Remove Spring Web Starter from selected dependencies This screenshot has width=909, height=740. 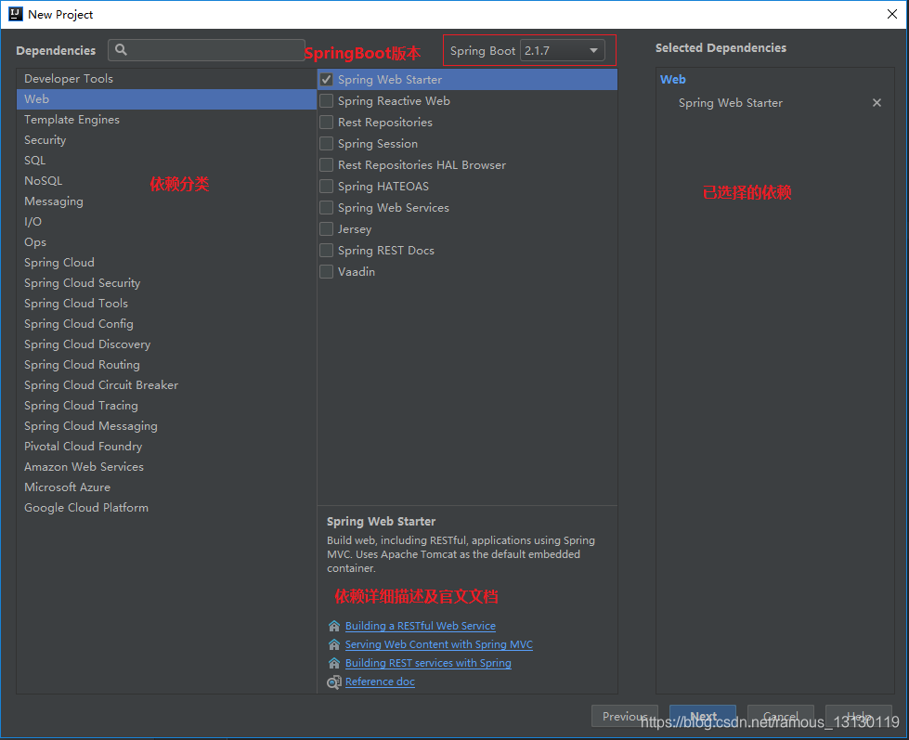click(877, 102)
